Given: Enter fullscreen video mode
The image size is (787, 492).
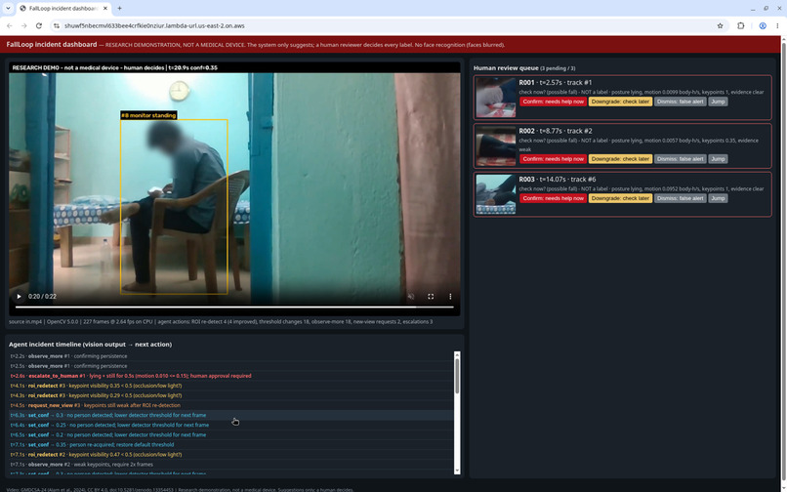Looking at the screenshot, I should click(431, 296).
